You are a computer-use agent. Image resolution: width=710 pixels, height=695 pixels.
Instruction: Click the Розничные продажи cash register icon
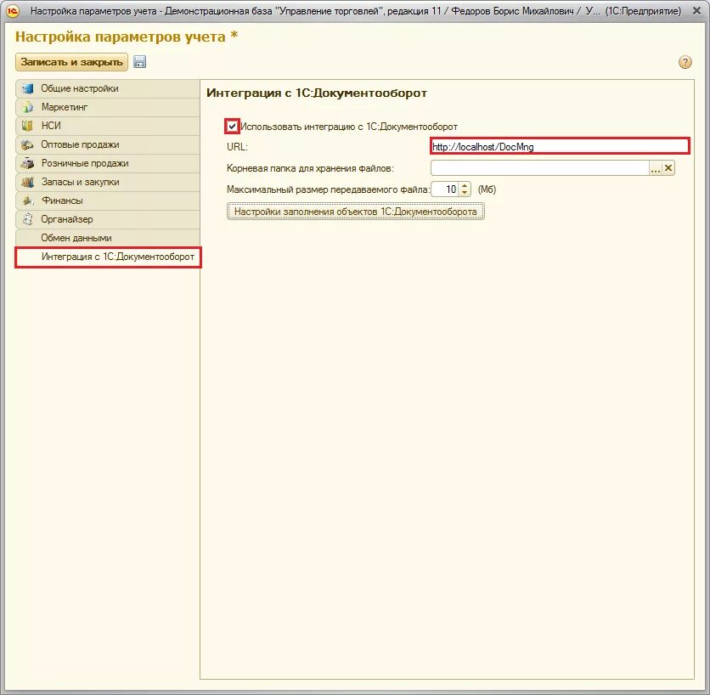(28, 163)
